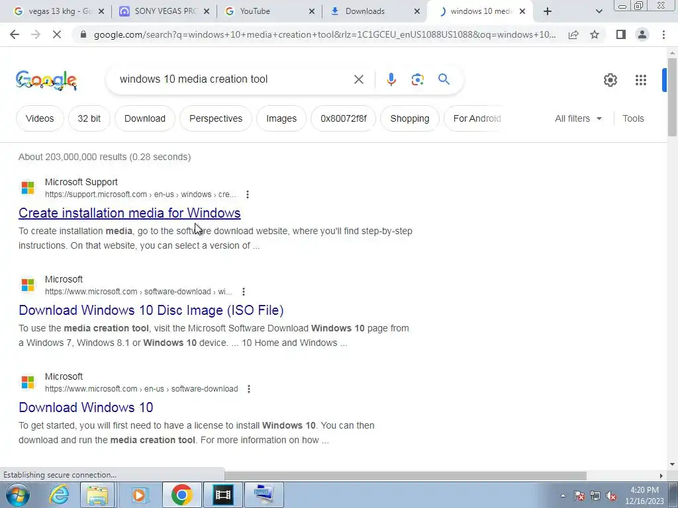Screen dimensions: 678x508
Task: Open the taskbar clock showing 4:20 PM
Action: 644,495
